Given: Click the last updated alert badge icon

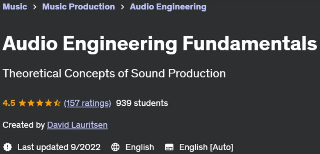Looking at the screenshot, I should click(x=7, y=147).
